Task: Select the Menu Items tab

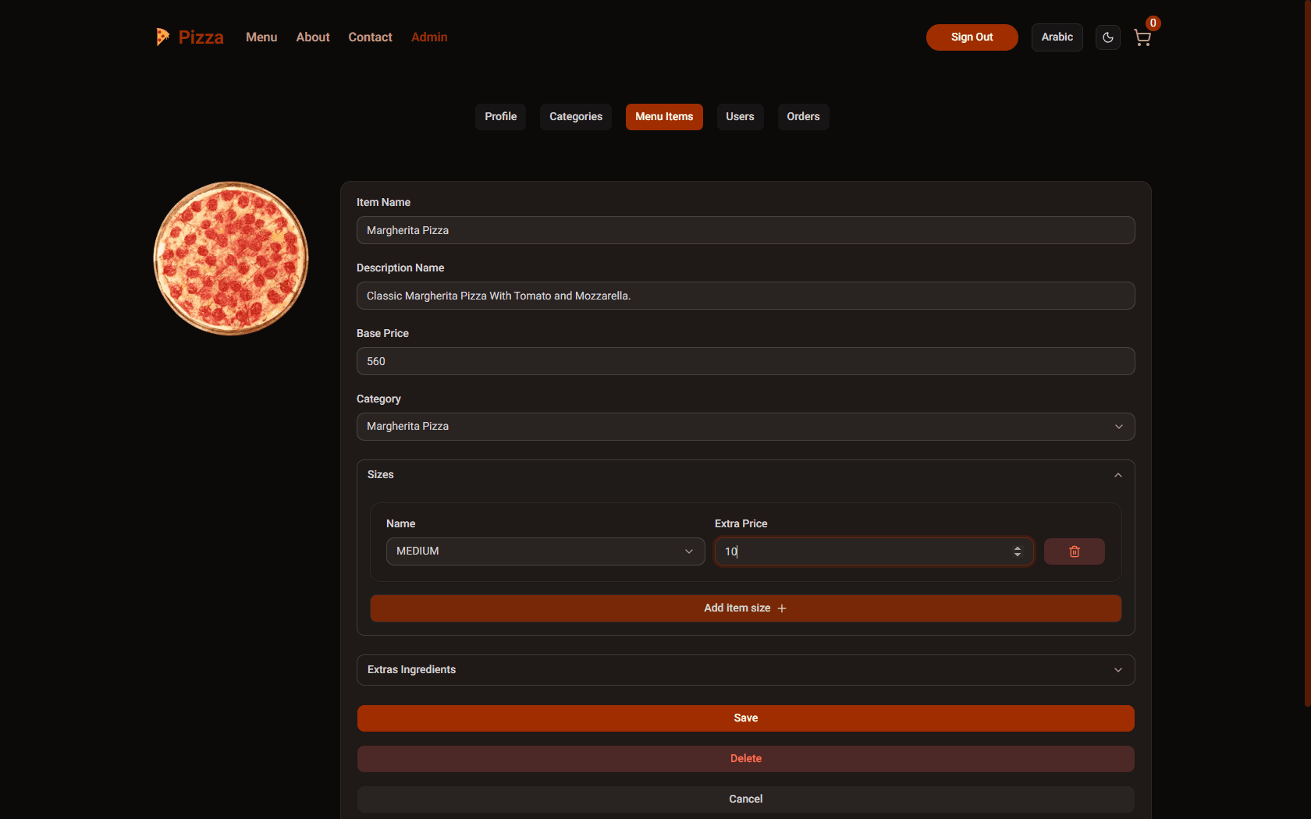Action: pos(664,117)
